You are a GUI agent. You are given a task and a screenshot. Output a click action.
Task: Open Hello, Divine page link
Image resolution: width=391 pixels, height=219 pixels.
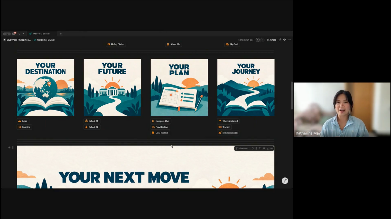coord(116,44)
